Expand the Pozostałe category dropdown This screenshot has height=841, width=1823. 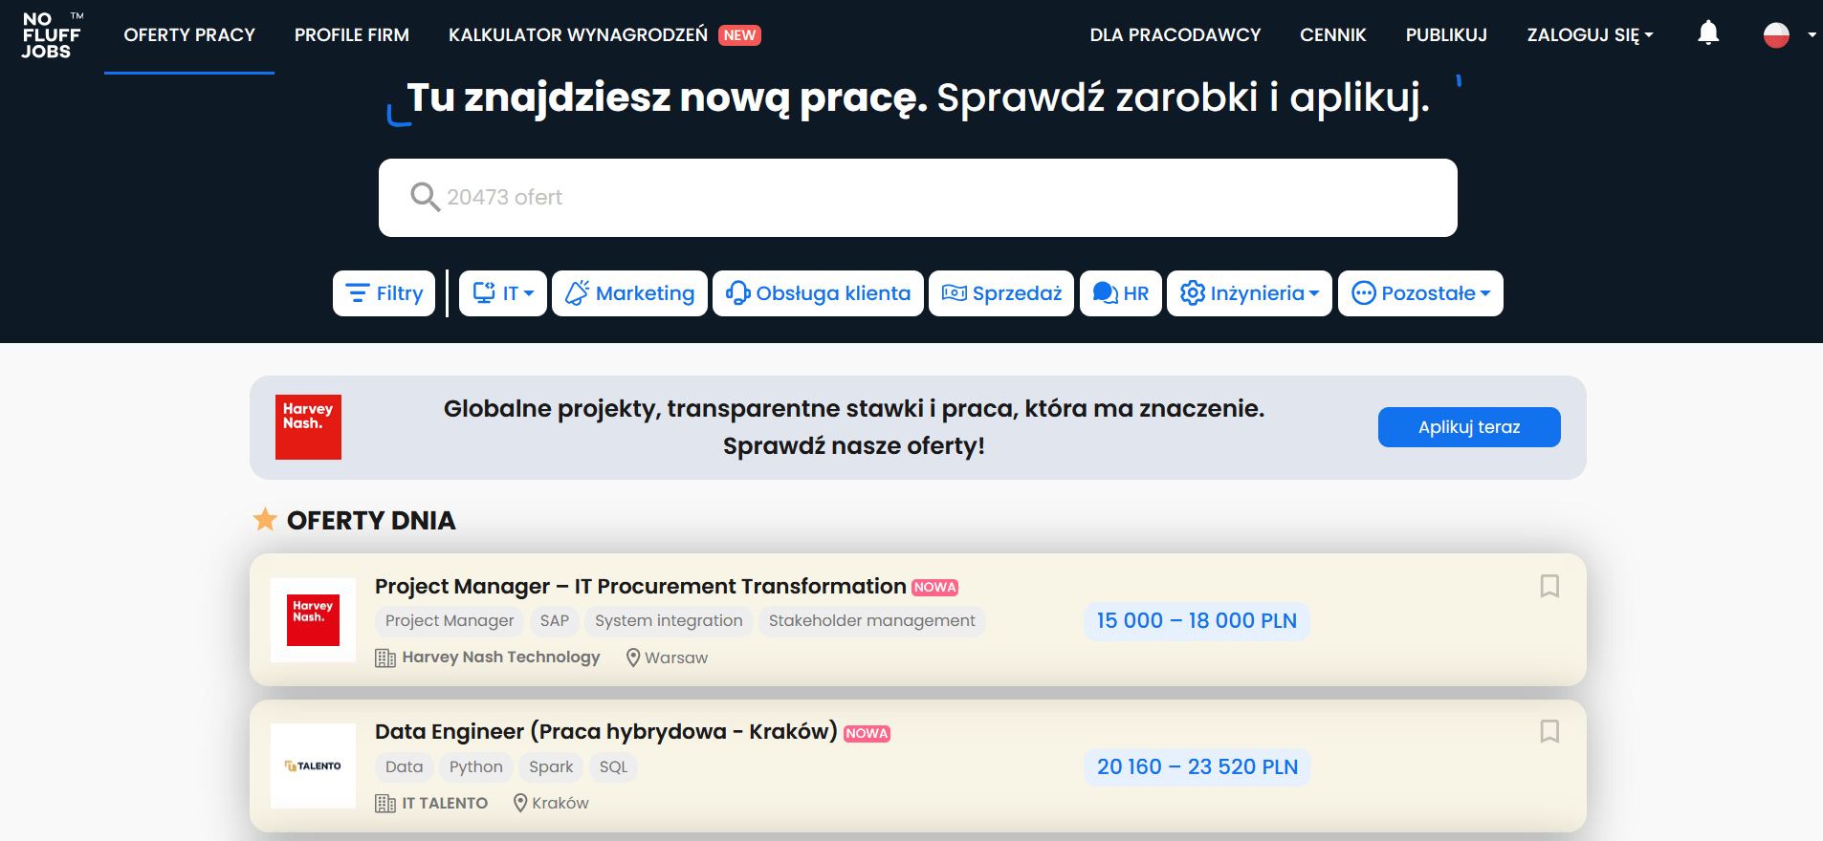(1420, 293)
